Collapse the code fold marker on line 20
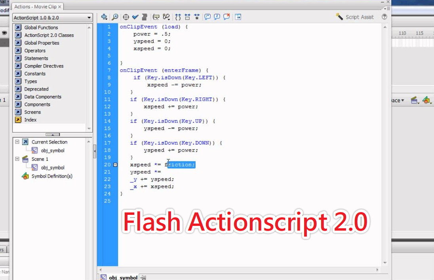The height and width of the screenshot is (280, 434). click(115, 165)
